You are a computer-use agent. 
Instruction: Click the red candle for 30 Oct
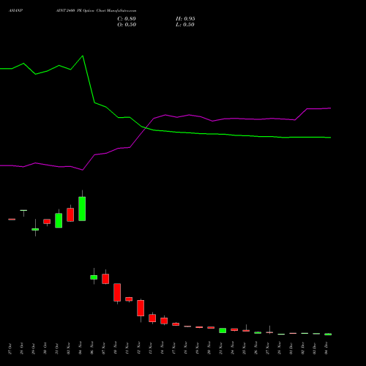coord(47,221)
